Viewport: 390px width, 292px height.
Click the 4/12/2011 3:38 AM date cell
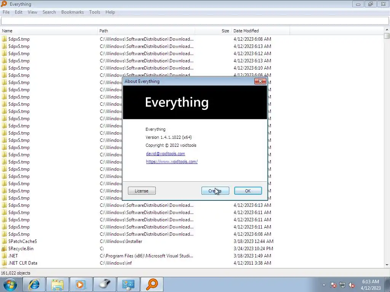pyautogui.click(x=252, y=263)
